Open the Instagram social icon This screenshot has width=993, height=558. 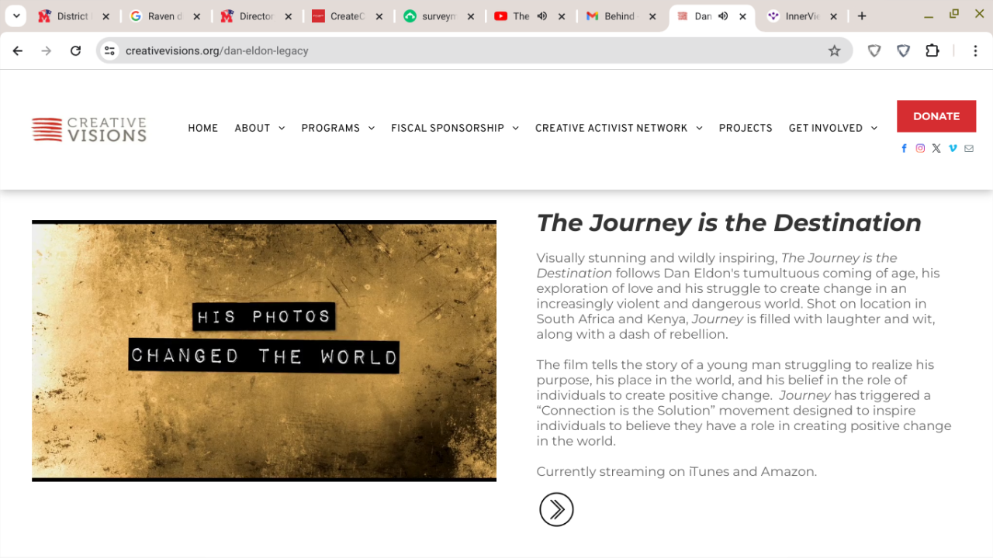tap(920, 148)
